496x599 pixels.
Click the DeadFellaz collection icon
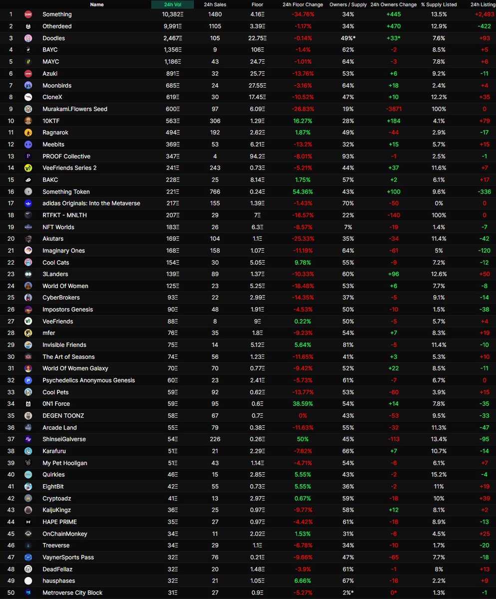pos(28,569)
